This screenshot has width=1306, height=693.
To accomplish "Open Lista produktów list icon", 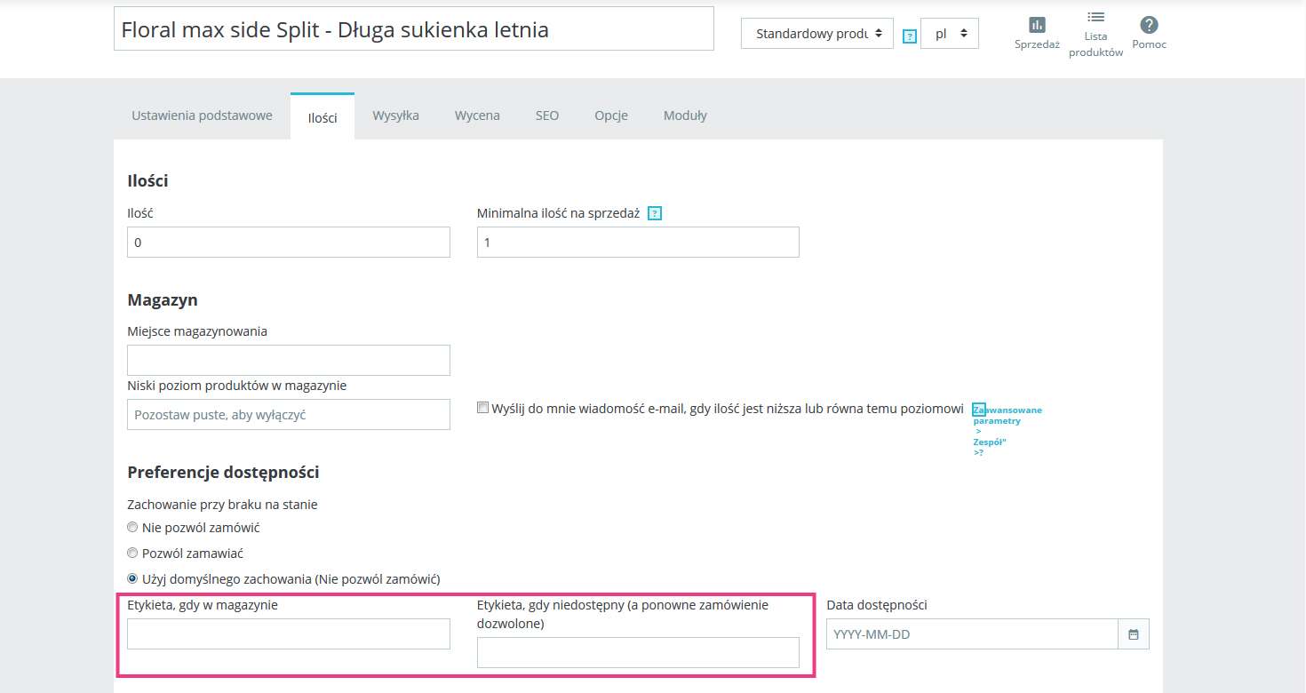I will click(x=1095, y=17).
